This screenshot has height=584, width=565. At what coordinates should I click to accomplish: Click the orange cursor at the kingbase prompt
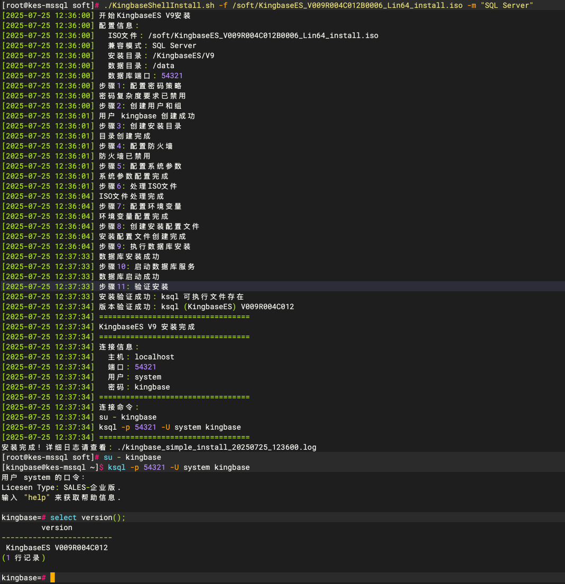(x=52, y=578)
